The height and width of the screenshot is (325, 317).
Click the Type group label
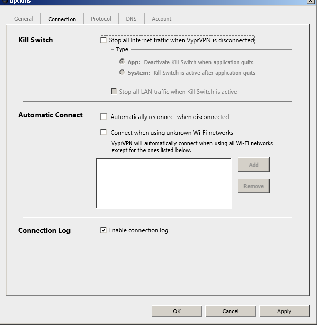pos(122,49)
